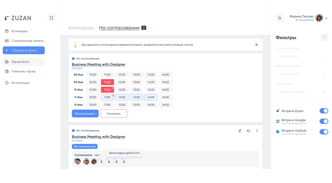Open Тариф Basic sidebar item
This screenshot has height=183, width=332.
[x=24, y=61]
